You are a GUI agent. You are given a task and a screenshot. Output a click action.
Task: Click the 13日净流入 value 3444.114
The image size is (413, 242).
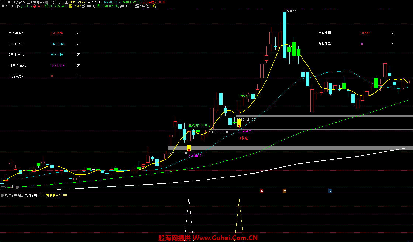[x=58, y=66]
